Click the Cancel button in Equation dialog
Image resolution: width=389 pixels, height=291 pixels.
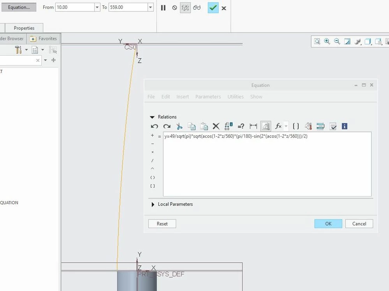(359, 224)
